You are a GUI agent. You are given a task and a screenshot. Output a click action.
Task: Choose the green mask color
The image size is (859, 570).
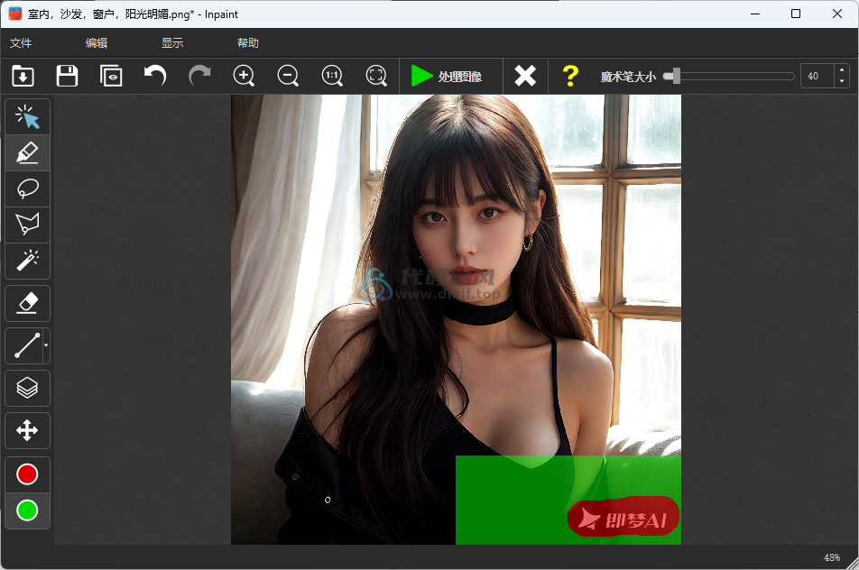pos(27,510)
